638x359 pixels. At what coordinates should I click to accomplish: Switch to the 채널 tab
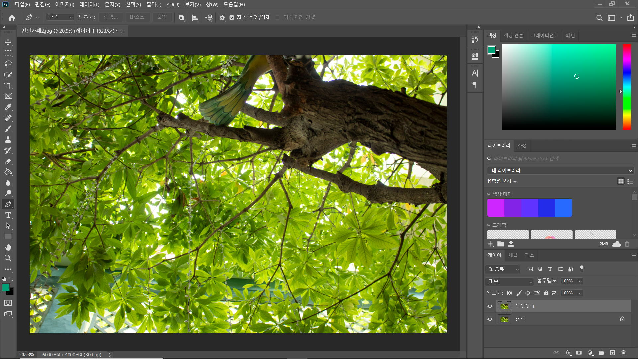coord(513,255)
